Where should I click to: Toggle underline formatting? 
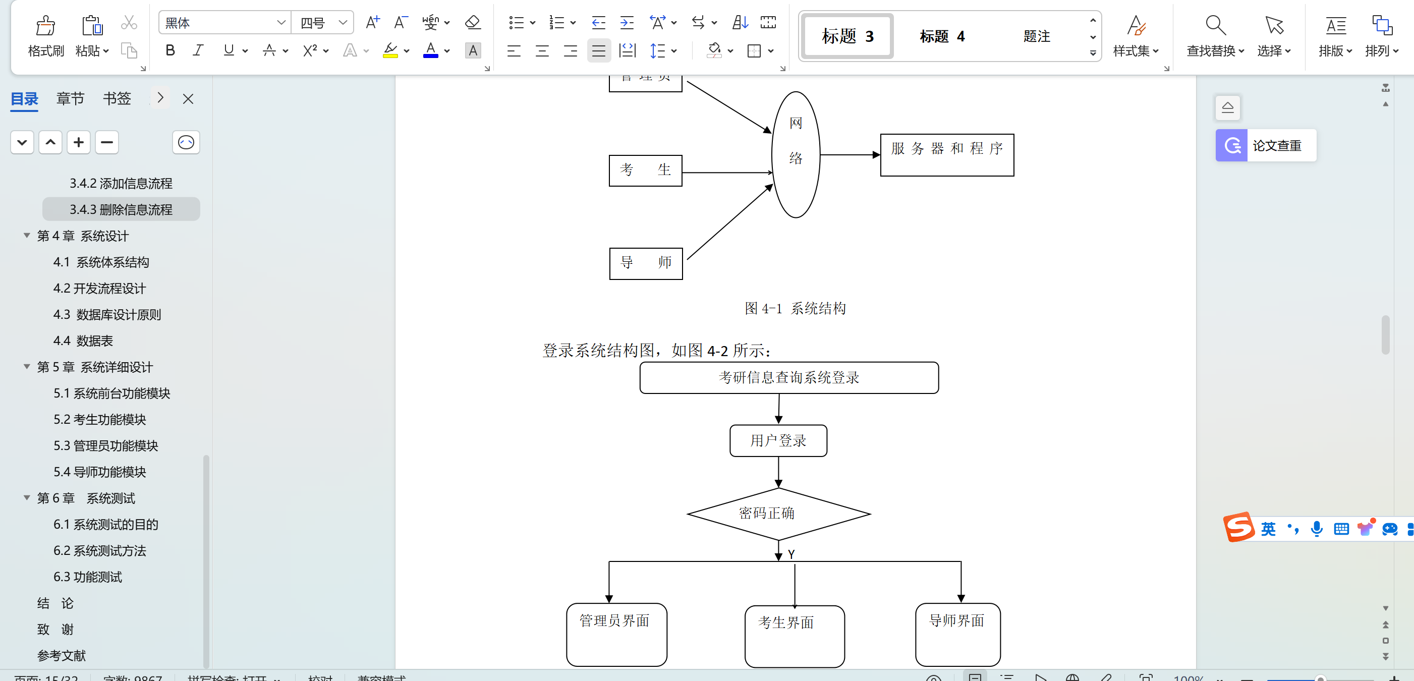pyautogui.click(x=229, y=50)
